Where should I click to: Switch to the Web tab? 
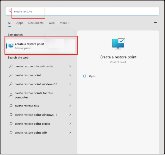[x=51, y=23]
